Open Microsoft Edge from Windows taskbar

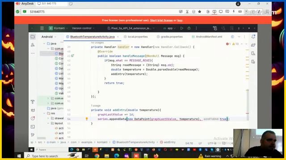tap(117, 156)
